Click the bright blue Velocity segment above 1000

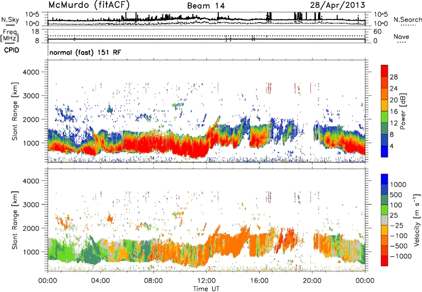385,179
